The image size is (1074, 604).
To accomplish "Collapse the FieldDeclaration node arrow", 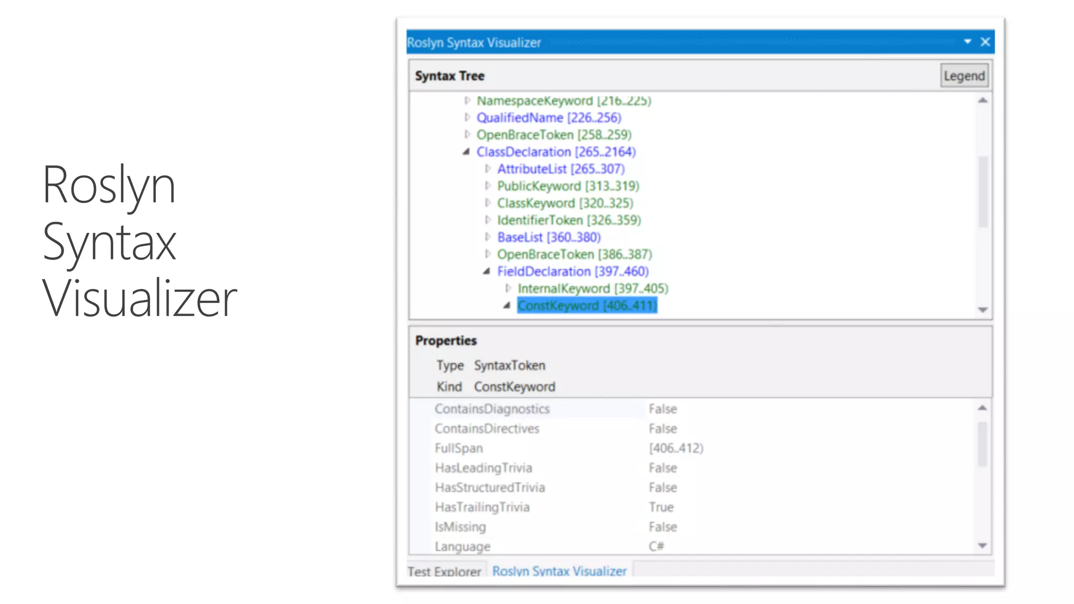I will tap(487, 271).
